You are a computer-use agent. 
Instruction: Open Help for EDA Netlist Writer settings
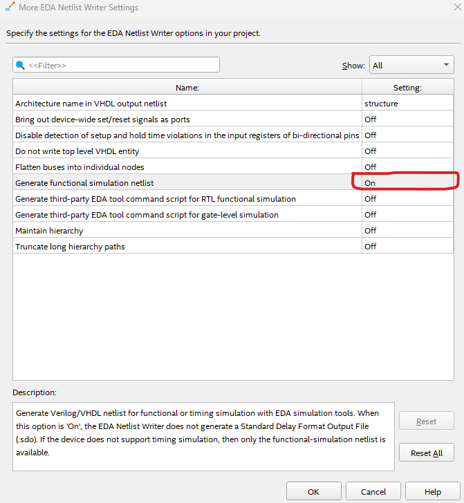(x=432, y=492)
